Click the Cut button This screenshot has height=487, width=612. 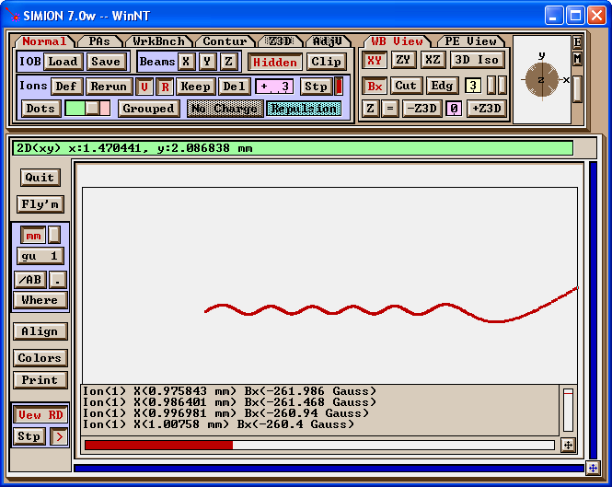click(406, 86)
